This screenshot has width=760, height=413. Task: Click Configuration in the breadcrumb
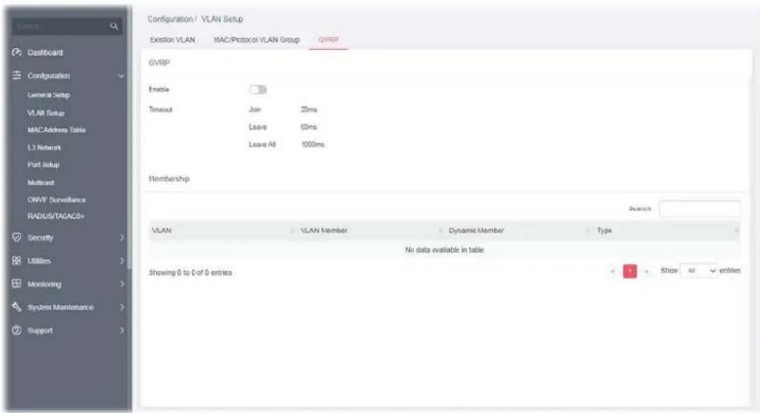click(170, 19)
